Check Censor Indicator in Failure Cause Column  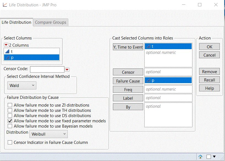click(10, 142)
